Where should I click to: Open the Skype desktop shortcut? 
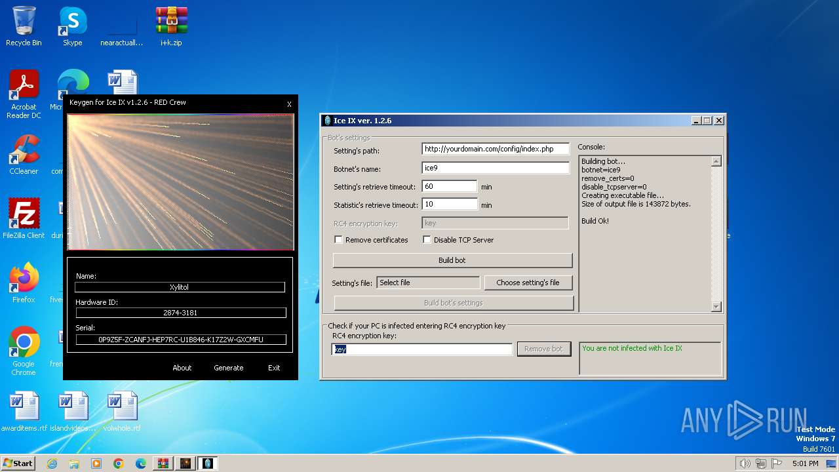point(72,26)
